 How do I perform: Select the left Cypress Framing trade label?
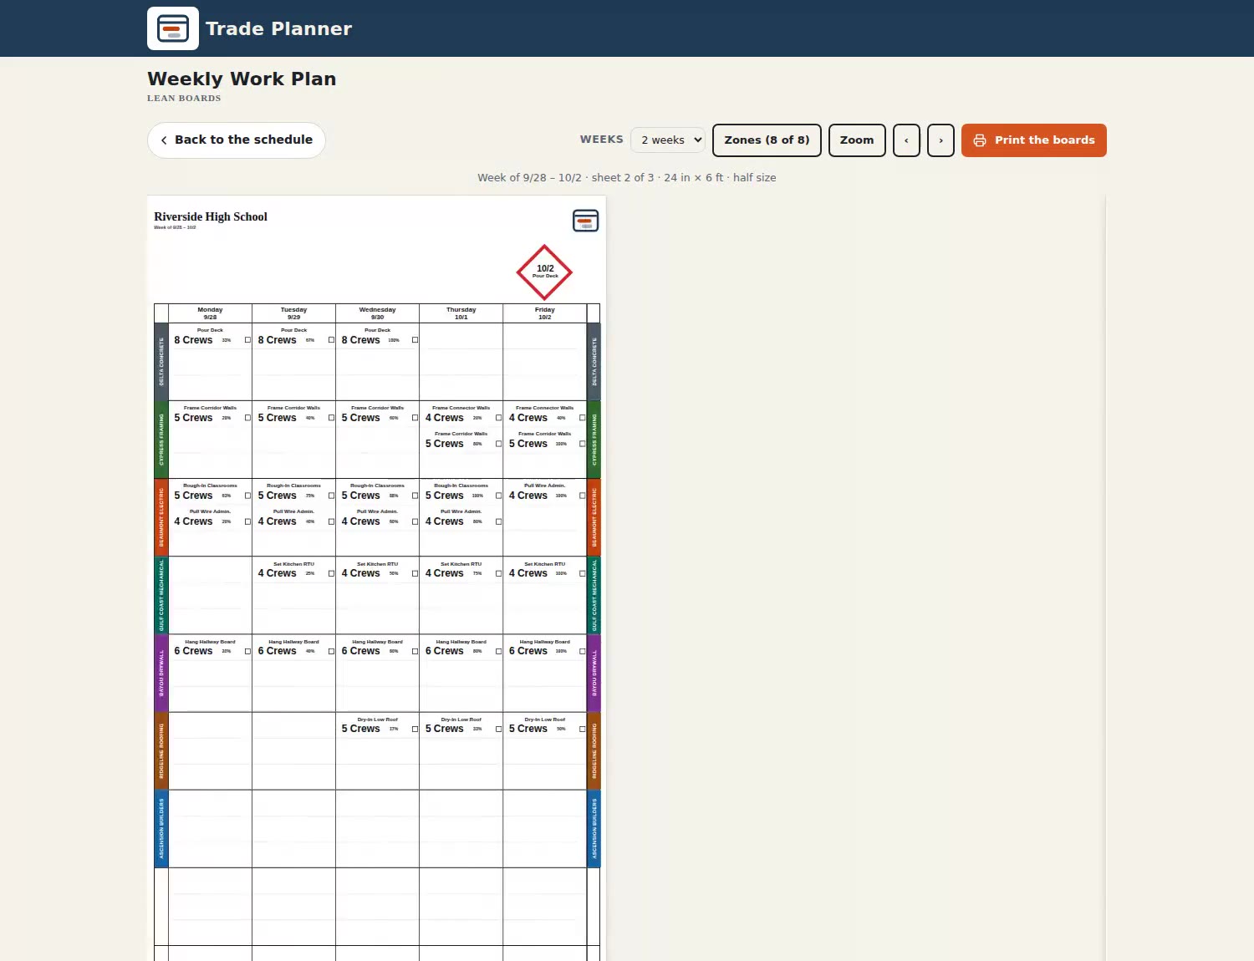(x=161, y=440)
